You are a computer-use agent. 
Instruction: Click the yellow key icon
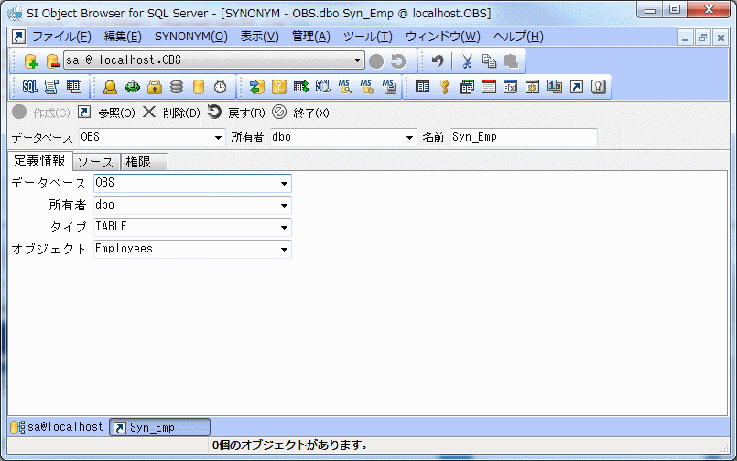445,87
